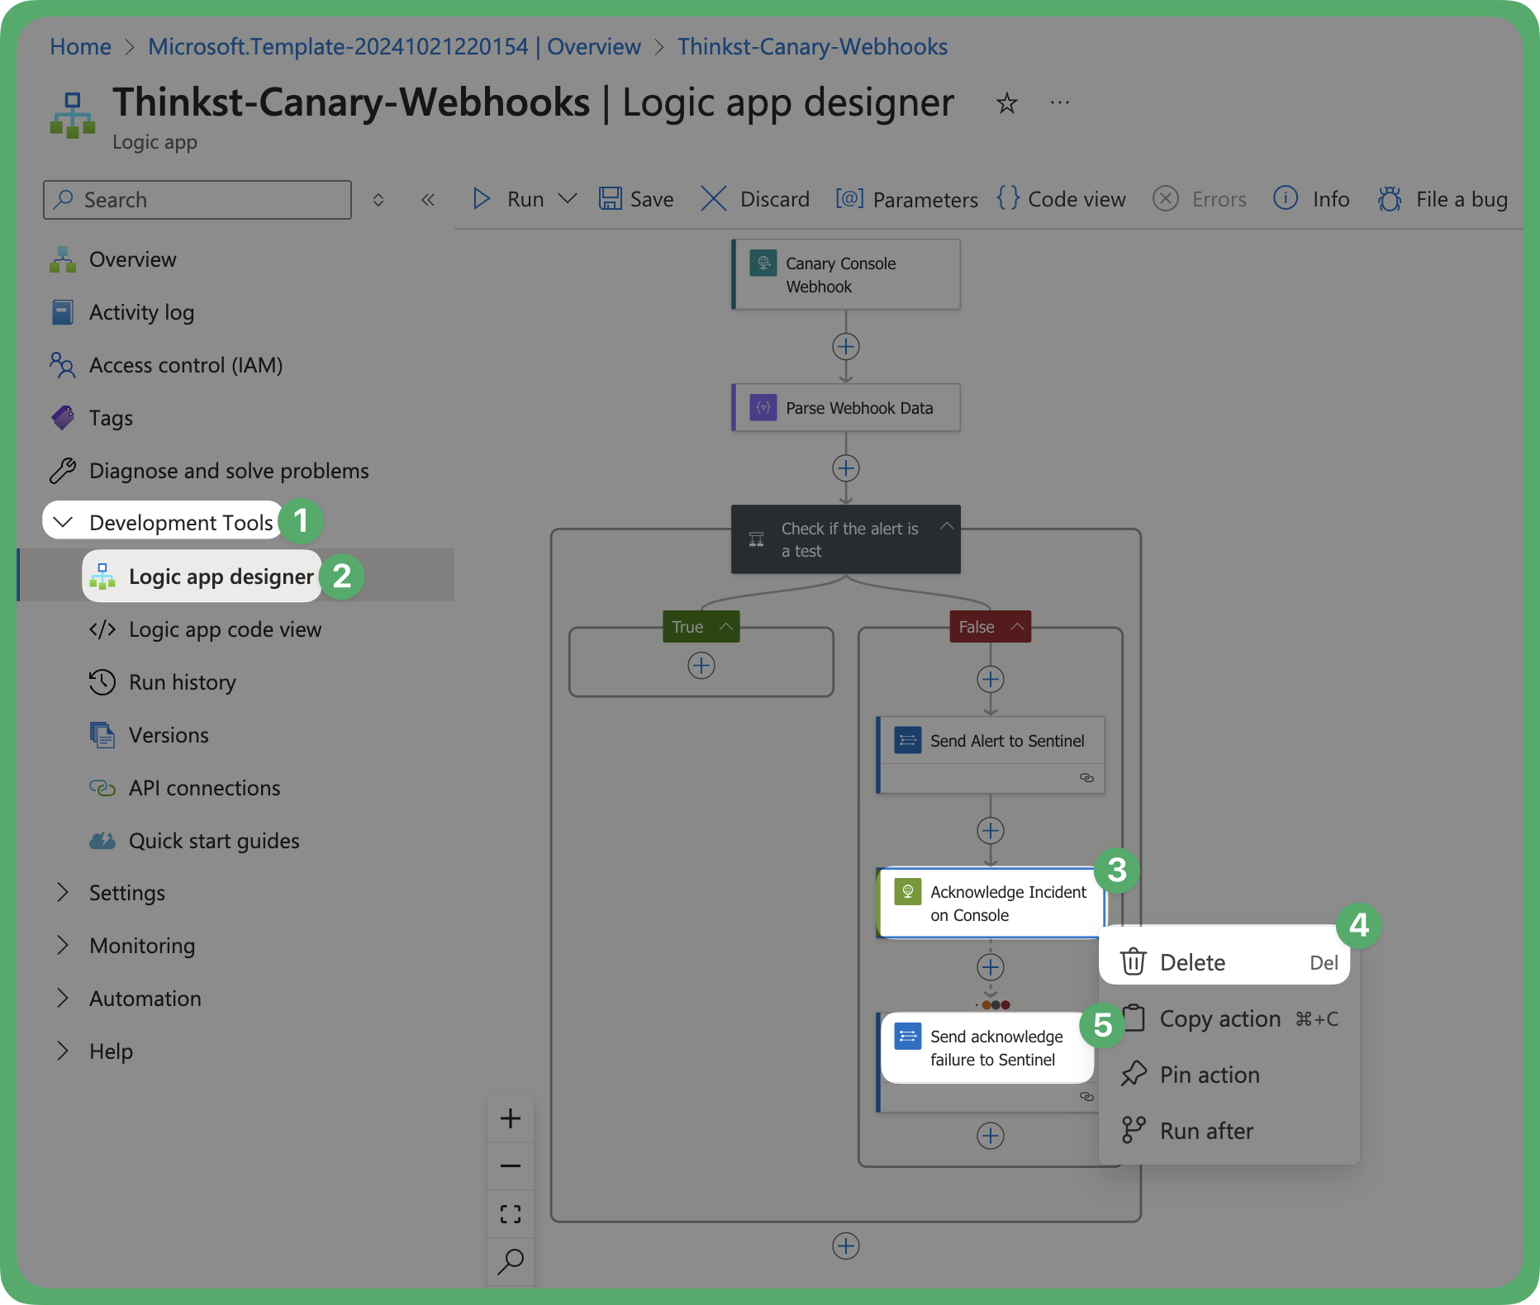This screenshot has width=1540, height=1305.
Task: Add step after Send acknowledge failure to Sentinel
Action: [x=991, y=1136]
